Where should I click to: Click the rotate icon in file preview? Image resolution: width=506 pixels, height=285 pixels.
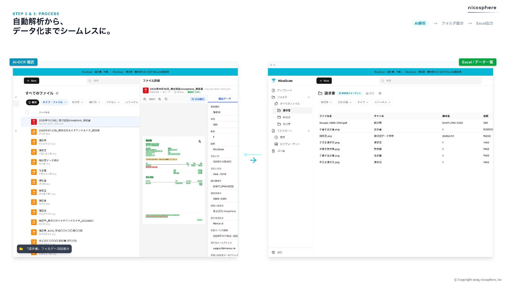point(166,99)
